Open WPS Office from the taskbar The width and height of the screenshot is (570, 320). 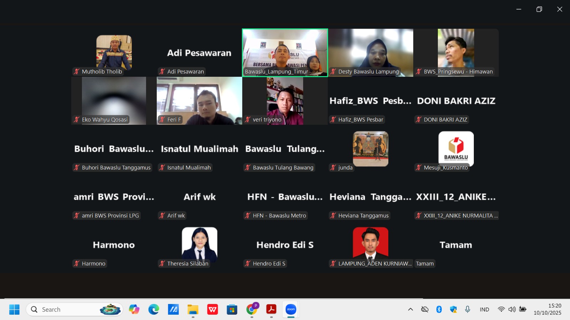213,309
